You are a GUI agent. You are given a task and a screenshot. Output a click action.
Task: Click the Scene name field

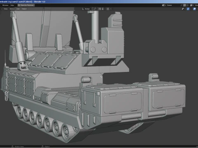(x=173, y=5)
